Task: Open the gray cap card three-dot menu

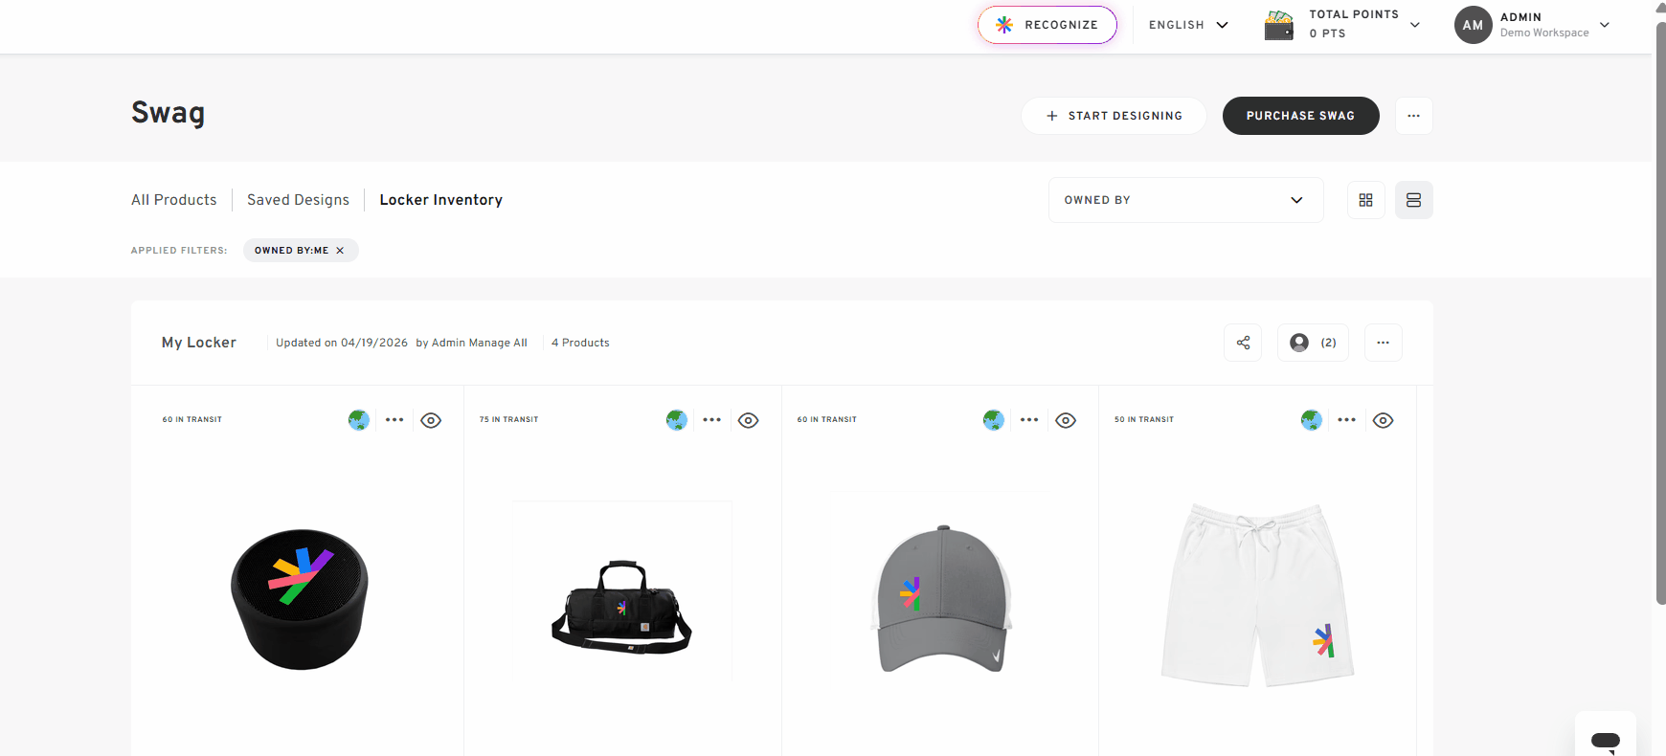Action: tap(1029, 420)
